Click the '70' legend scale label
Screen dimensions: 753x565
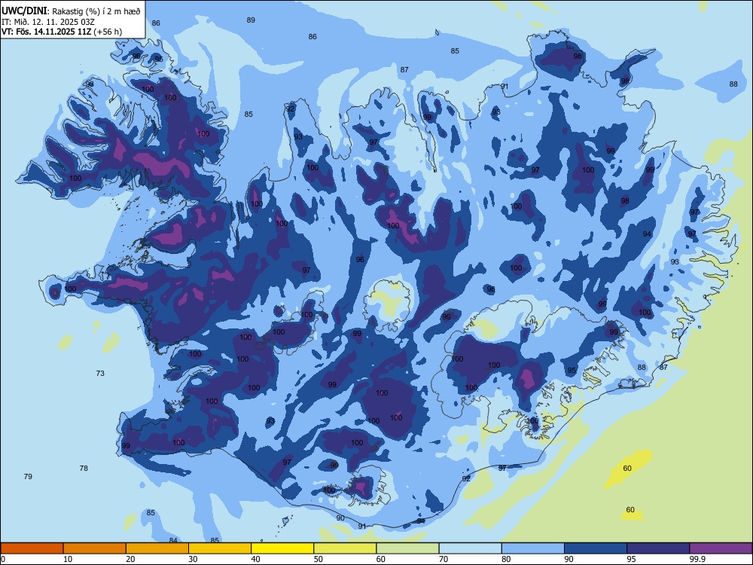point(444,559)
